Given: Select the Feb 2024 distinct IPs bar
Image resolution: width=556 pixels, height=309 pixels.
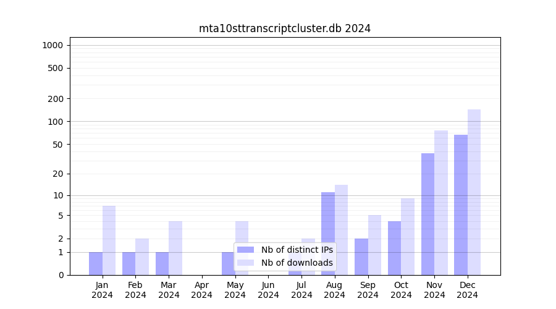Looking at the screenshot, I should click(x=128, y=263).
